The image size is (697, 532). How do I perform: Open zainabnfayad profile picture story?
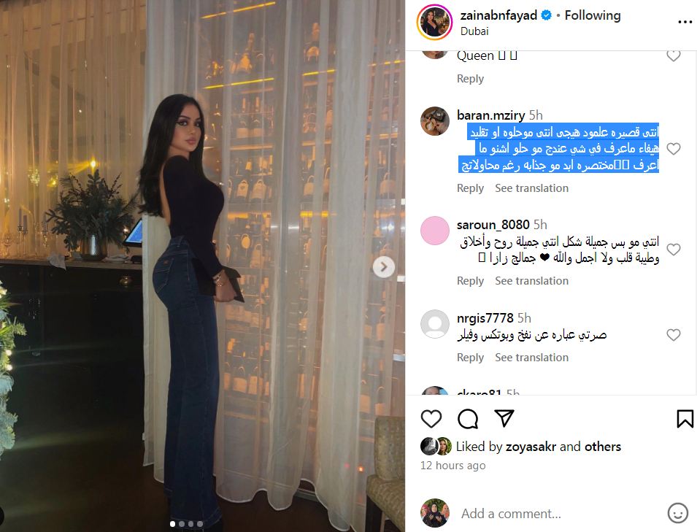[x=435, y=22]
